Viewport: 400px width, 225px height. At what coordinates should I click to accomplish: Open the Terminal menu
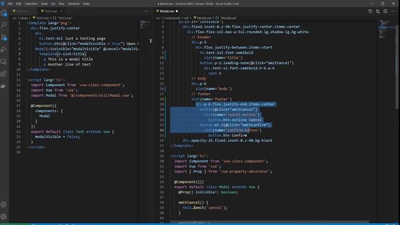(x=74, y=4)
